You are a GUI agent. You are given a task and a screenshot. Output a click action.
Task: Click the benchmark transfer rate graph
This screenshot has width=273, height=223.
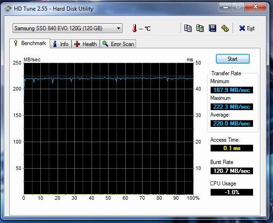pyautogui.click(x=109, y=129)
